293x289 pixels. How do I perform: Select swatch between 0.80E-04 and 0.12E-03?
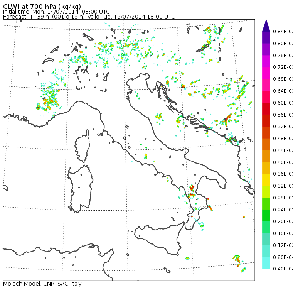point(266,251)
